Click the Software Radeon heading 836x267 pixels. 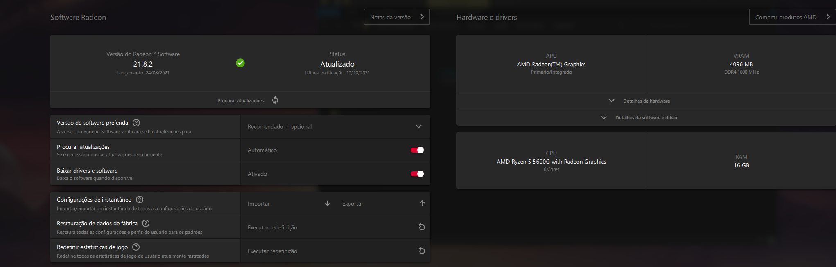[x=78, y=17]
